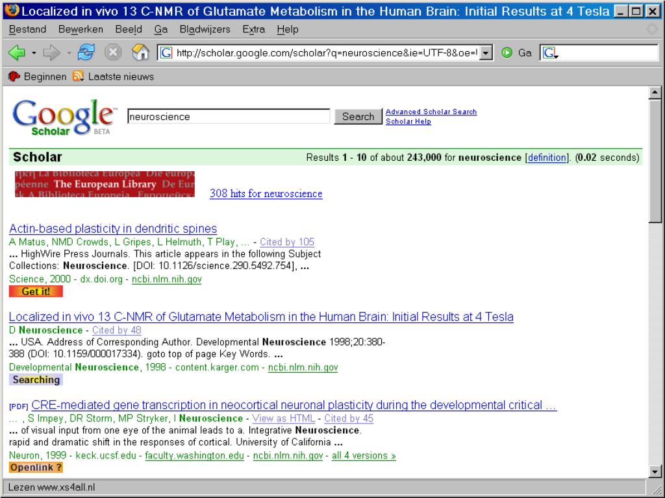Open ncbi.nlm.nih.gov link after faculty.washington.edu

click(x=288, y=456)
